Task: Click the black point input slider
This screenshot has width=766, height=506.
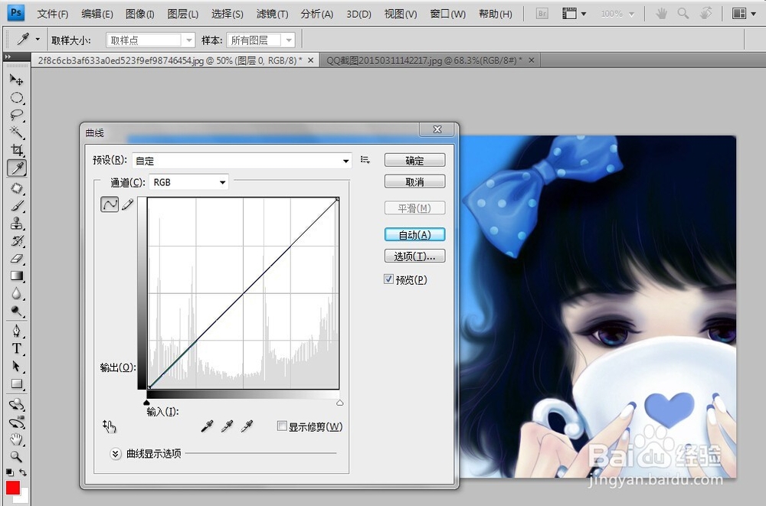Action: coord(146,403)
